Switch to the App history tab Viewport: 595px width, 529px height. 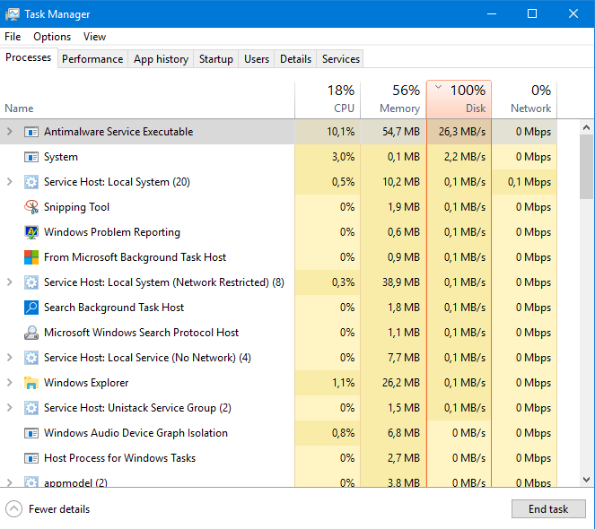[161, 59]
